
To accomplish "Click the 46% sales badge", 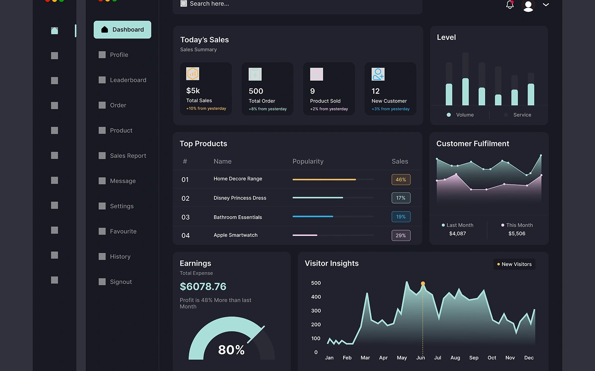I will point(401,179).
